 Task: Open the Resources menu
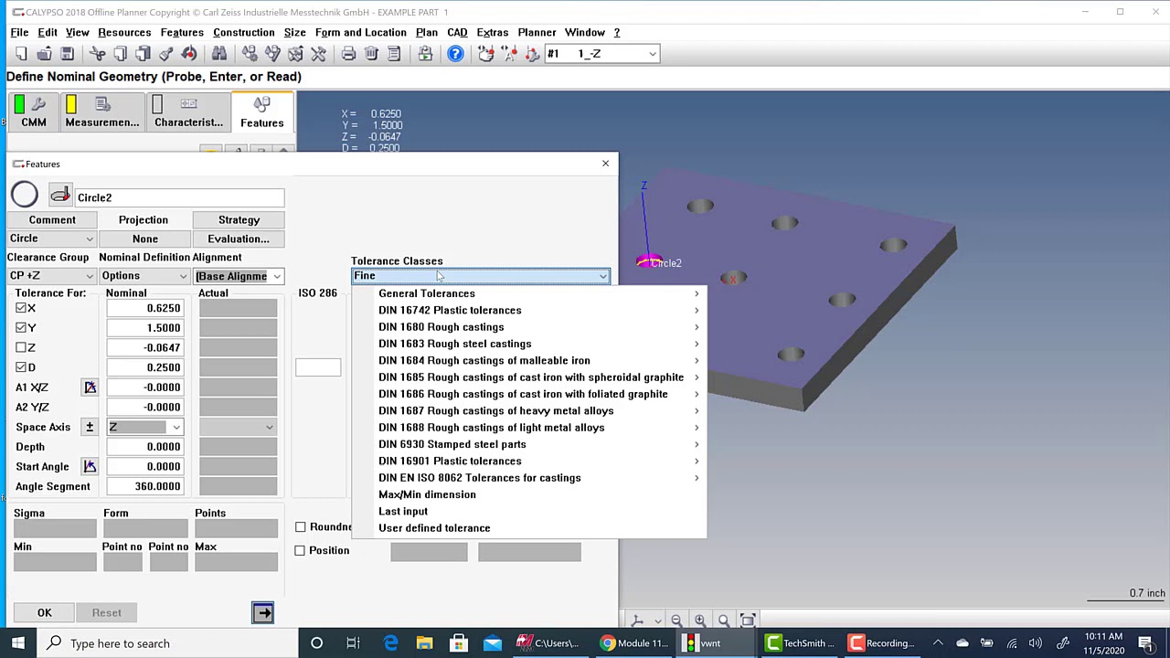(124, 33)
